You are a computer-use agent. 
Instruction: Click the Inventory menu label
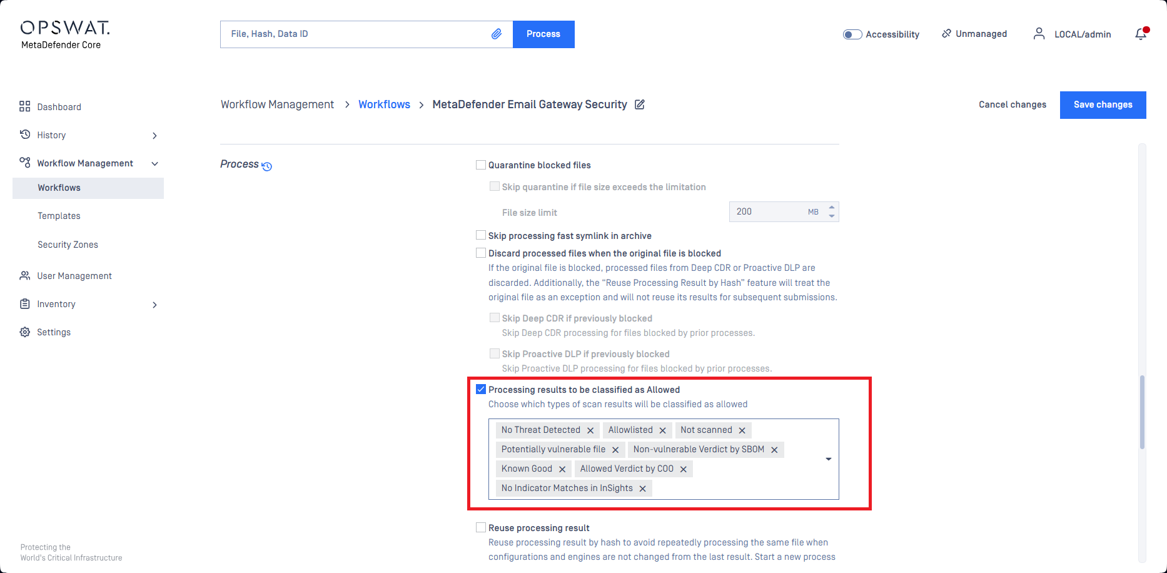click(x=56, y=304)
